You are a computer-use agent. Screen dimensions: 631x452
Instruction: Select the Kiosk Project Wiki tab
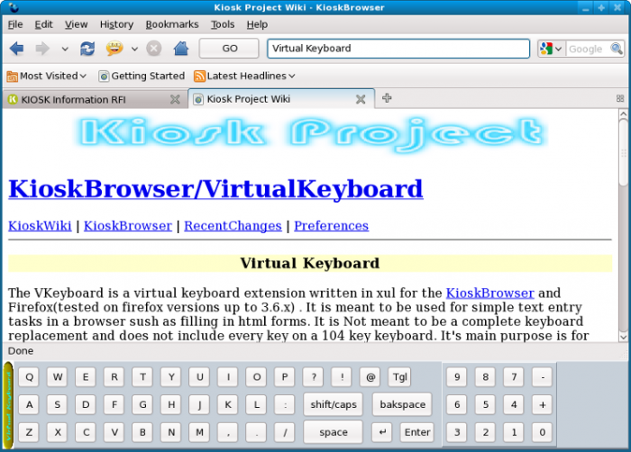pos(274,99)
